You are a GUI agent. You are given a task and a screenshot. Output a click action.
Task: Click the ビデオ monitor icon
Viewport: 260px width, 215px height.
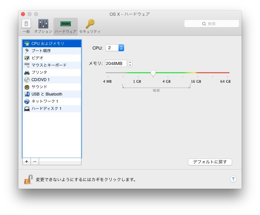point(27,58)
